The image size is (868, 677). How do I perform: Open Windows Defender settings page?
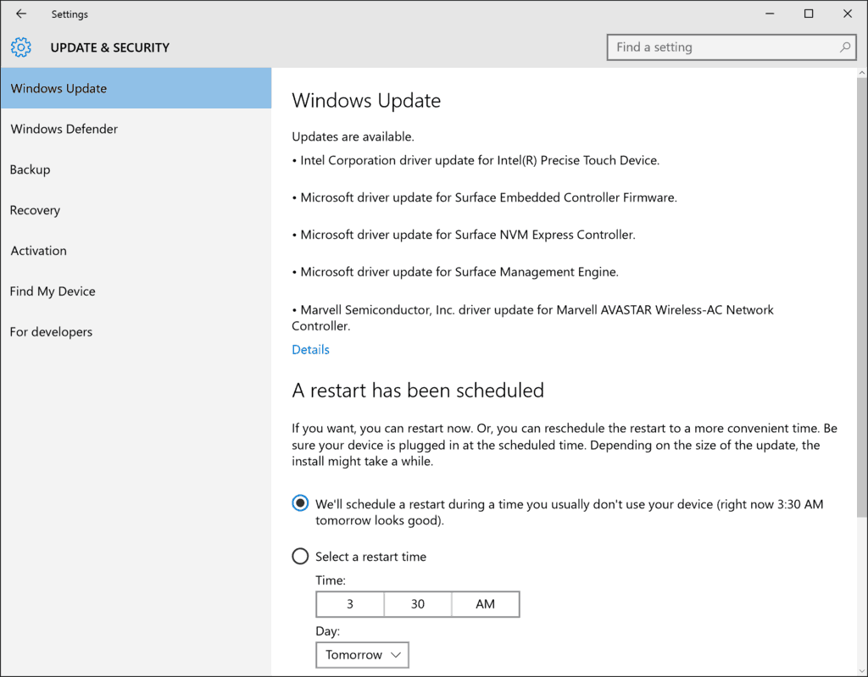(64, 129)
